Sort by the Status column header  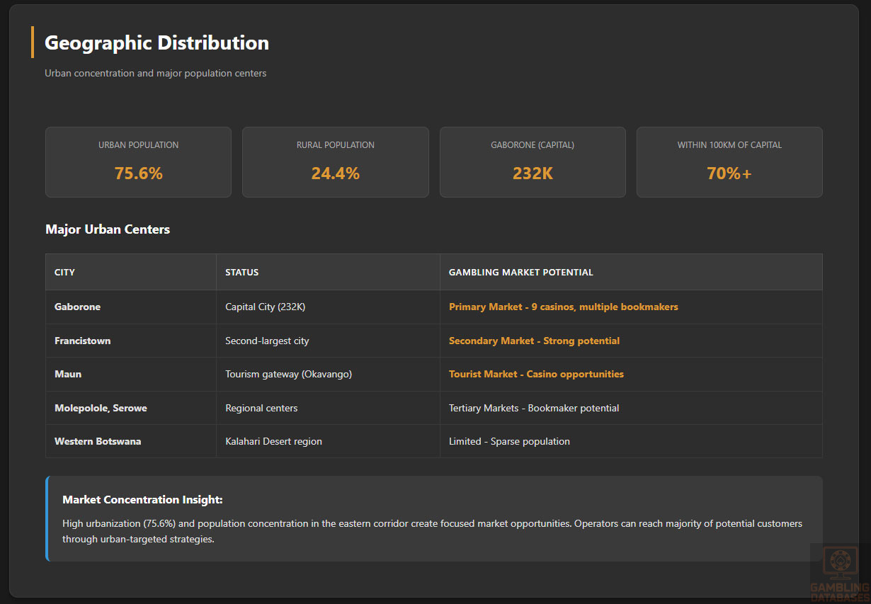coord(241,272)
